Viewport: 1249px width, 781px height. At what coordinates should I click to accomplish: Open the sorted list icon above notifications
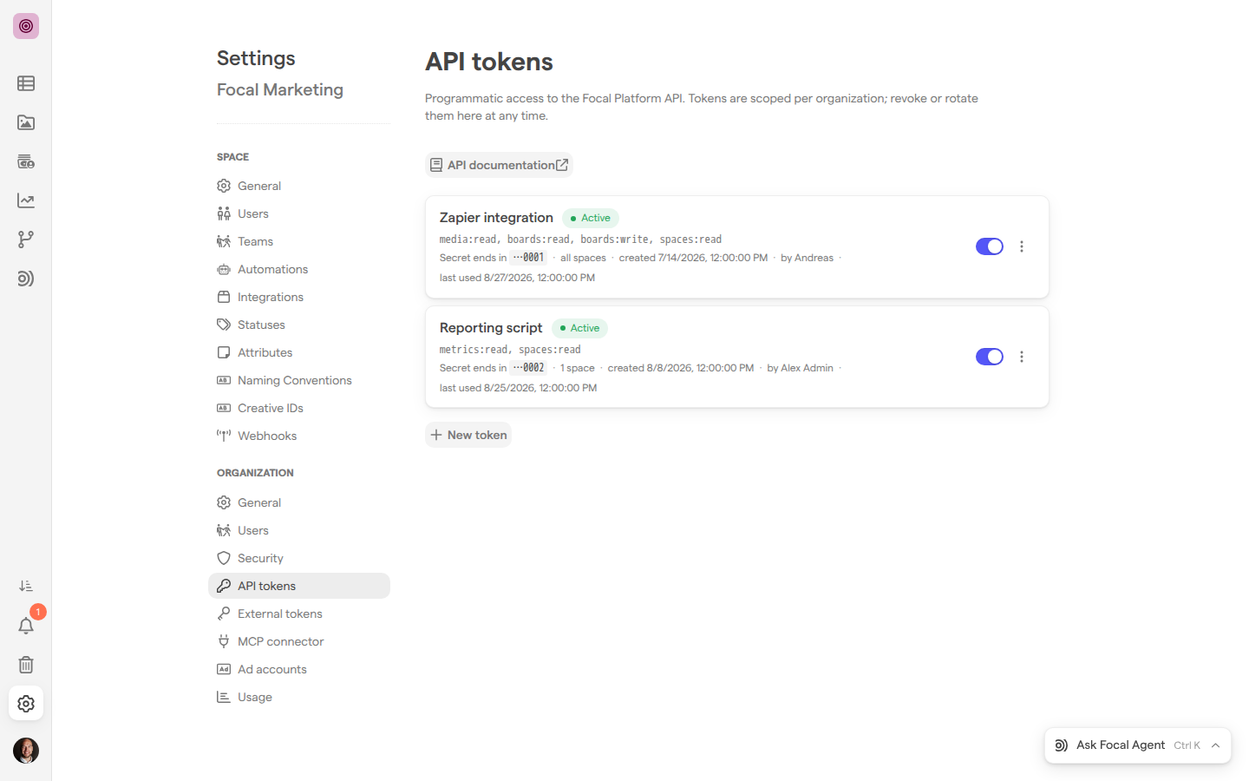[26, 587]
